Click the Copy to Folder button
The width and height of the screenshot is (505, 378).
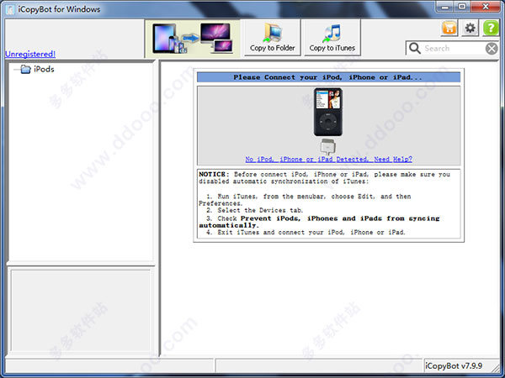273,38
